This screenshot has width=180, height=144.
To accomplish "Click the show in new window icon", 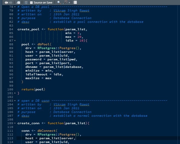I will pyautogui.click(x=18, y=2).
